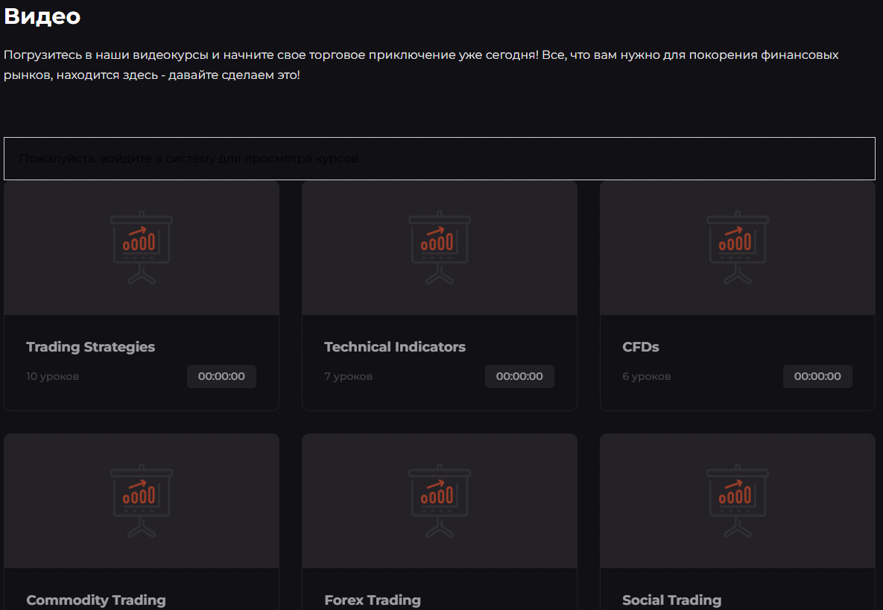Select the Commodity Trading course title

[x=96, y=600]
